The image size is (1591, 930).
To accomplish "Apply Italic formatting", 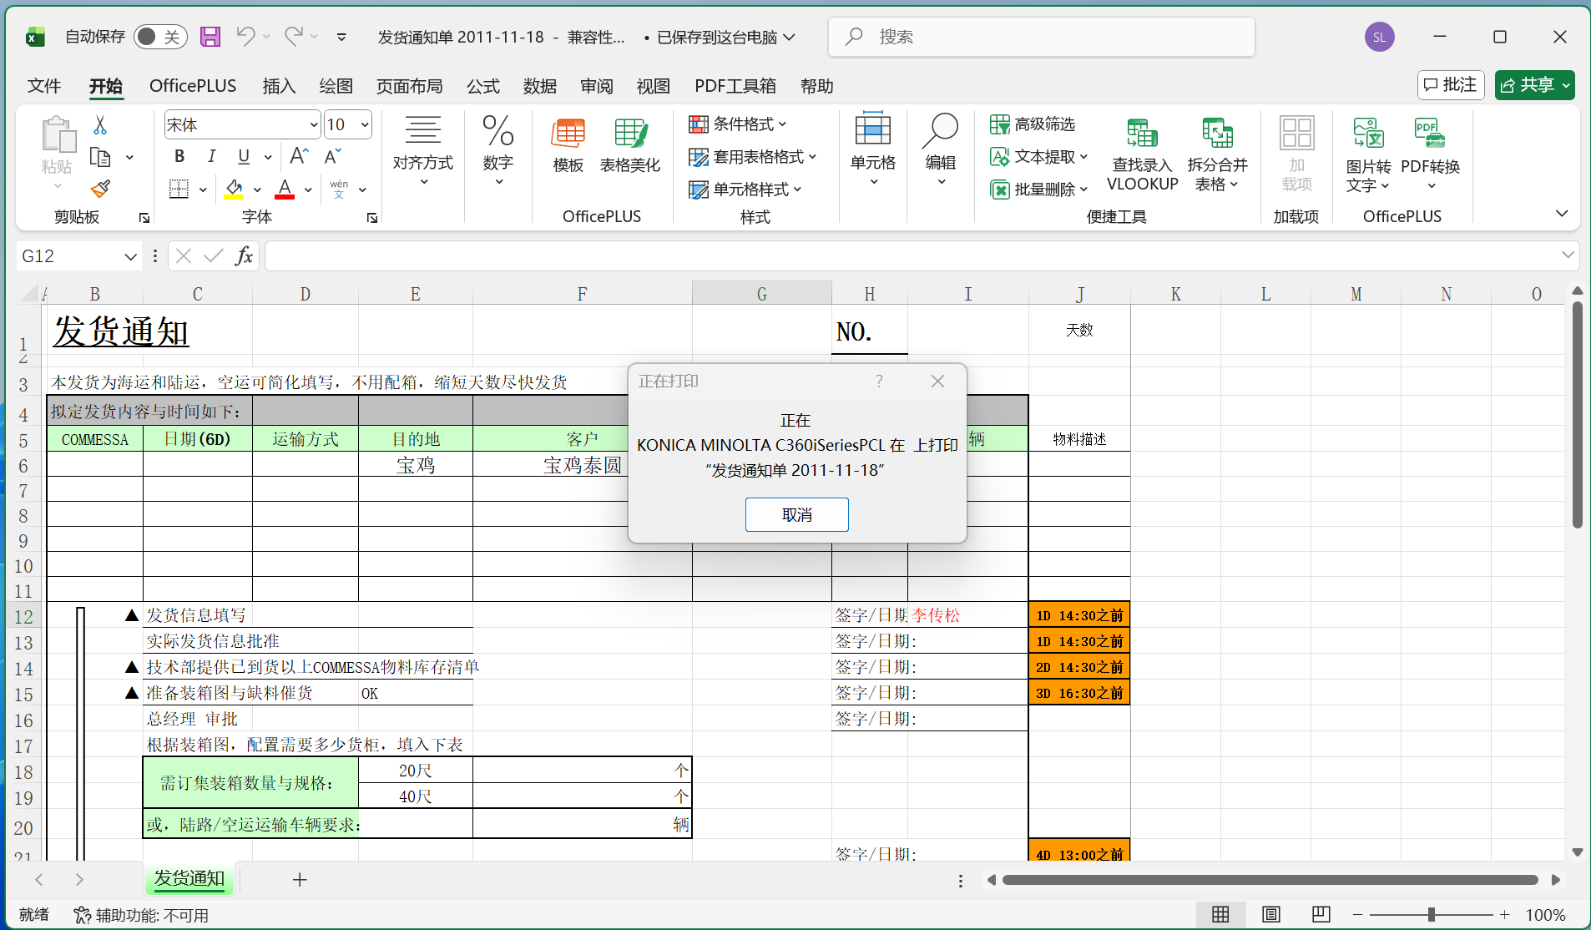I will [211, 156].
